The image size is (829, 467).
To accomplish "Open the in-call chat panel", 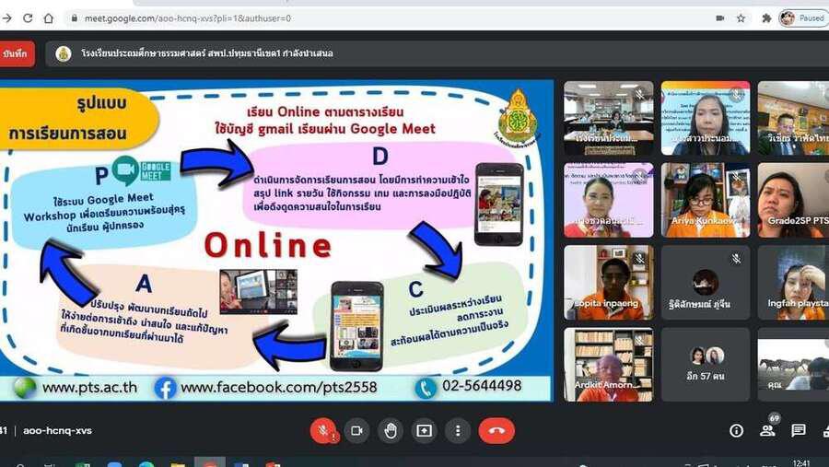I will click(799, 430).
